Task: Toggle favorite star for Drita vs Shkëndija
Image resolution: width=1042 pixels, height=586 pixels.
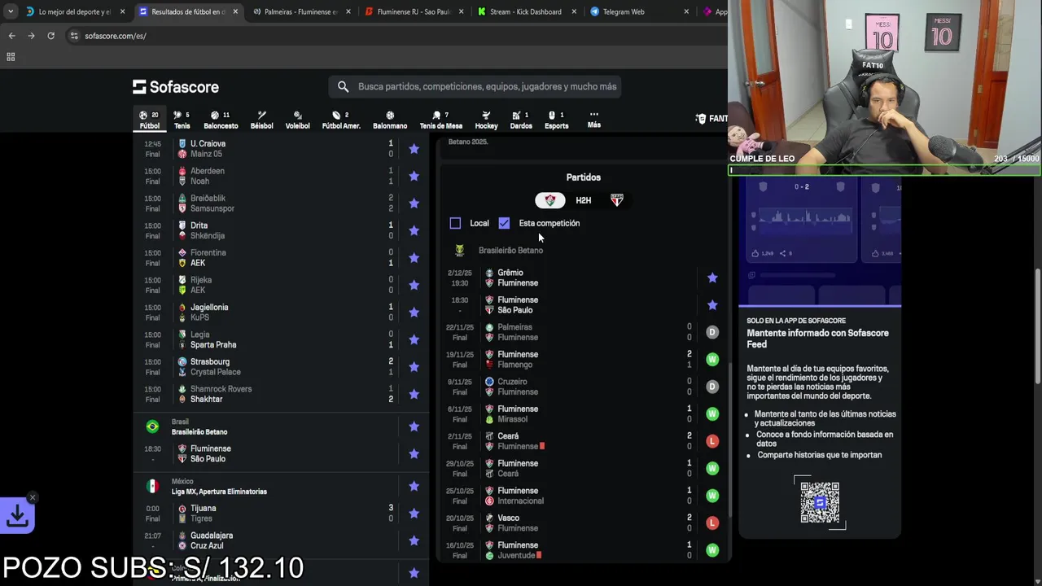Action: (x=414, y=230)
